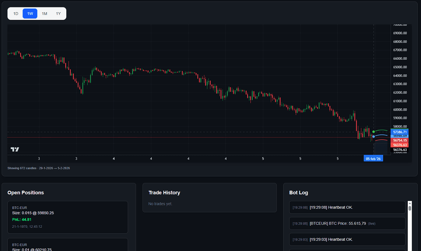Activate the 1Y timeframe

[x=58, y=13]
